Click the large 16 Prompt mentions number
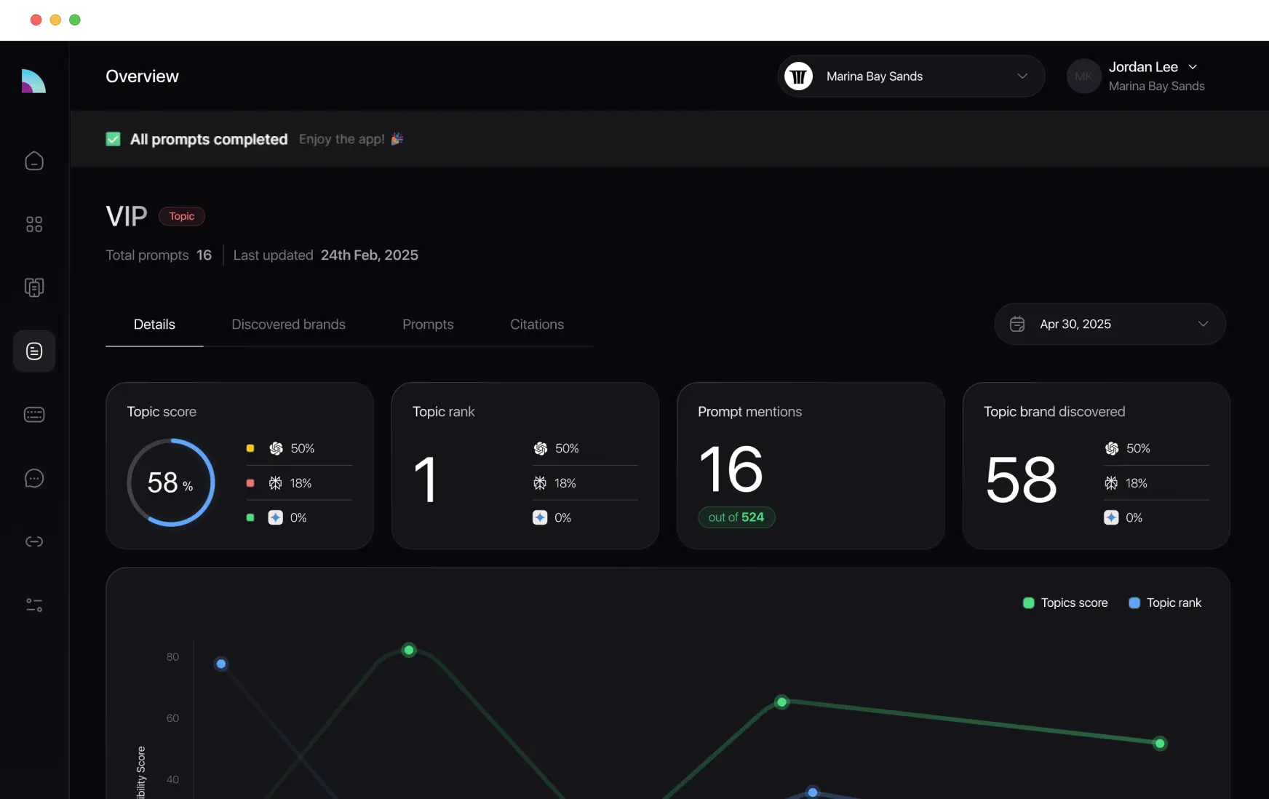 731,469
